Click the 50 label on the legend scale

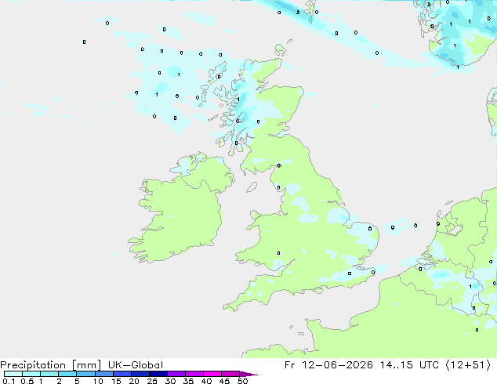click(x=243, y=381)
